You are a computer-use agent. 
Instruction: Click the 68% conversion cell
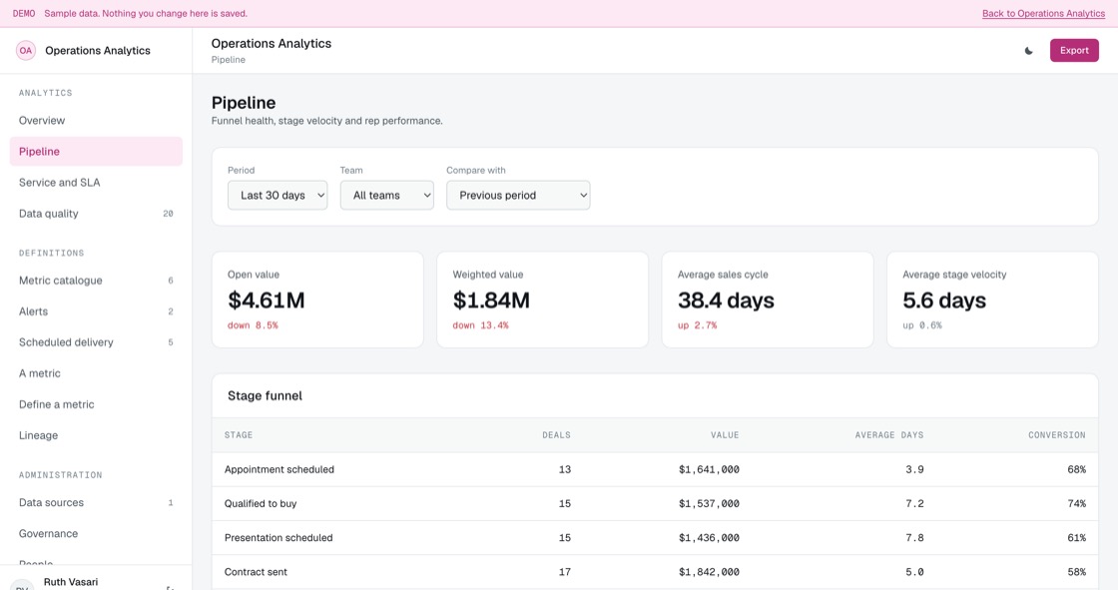pos(1077,469)
